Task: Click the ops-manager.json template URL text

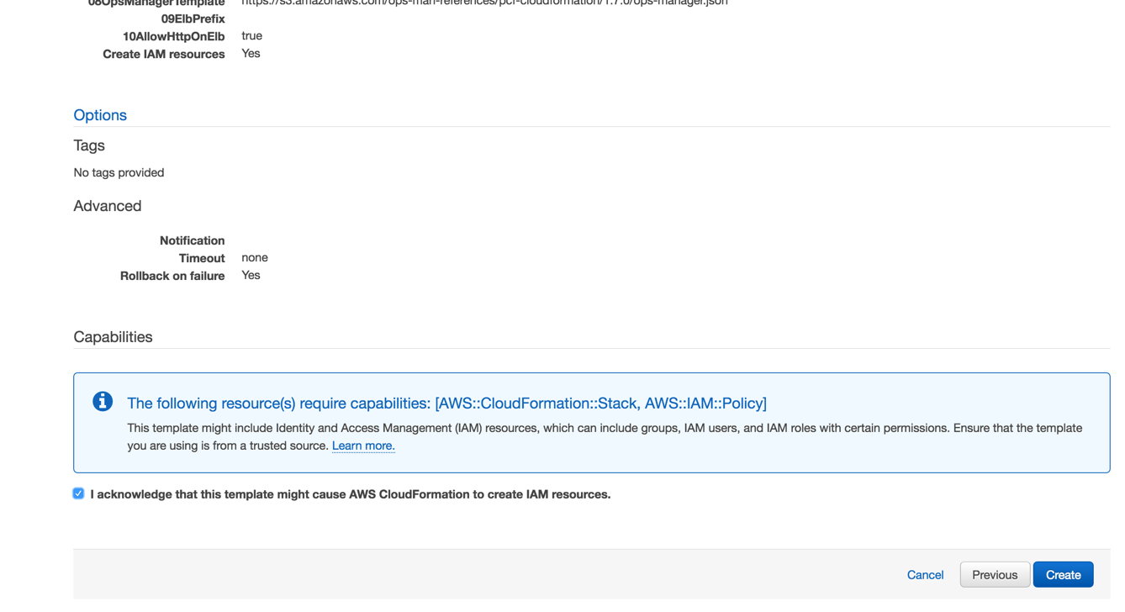Action: 484,3
